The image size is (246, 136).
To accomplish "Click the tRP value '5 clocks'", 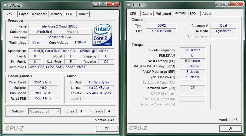I will click(192, 72).
